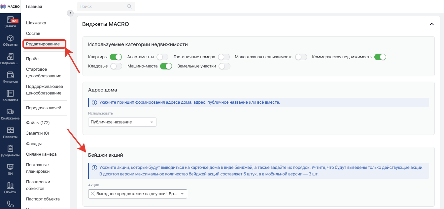Enable the Апартаменты toggle
This screenshot has width=444, height=209.
coord(162,57)
